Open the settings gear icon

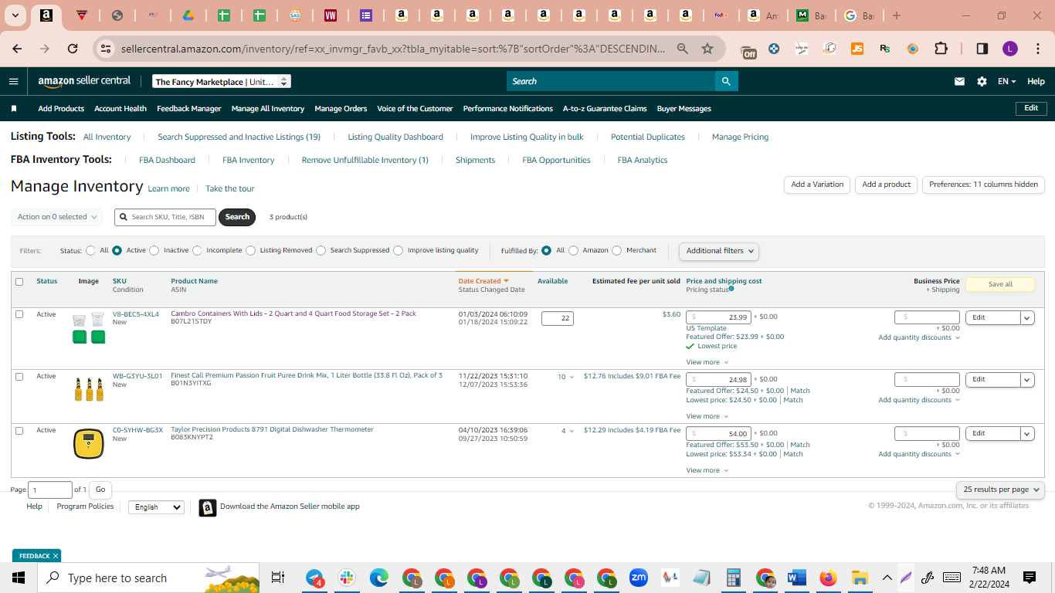[982, 81]
